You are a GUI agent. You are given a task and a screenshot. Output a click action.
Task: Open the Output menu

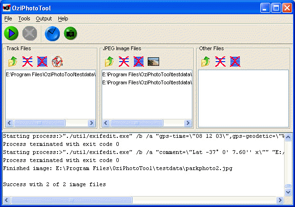click(44, 18)
